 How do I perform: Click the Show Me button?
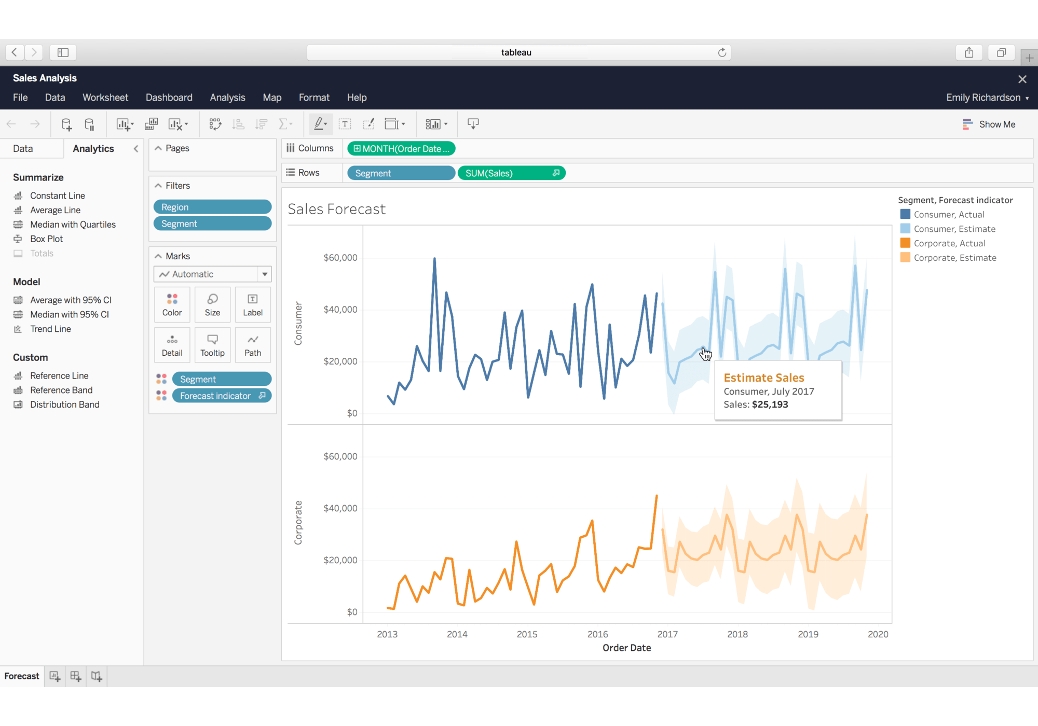(989, 124)
